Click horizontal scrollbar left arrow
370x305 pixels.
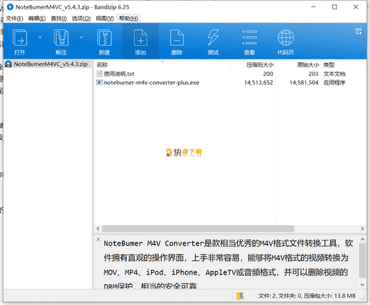[x=98, y=228]
